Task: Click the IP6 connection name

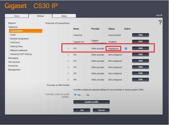Action: 75,80
